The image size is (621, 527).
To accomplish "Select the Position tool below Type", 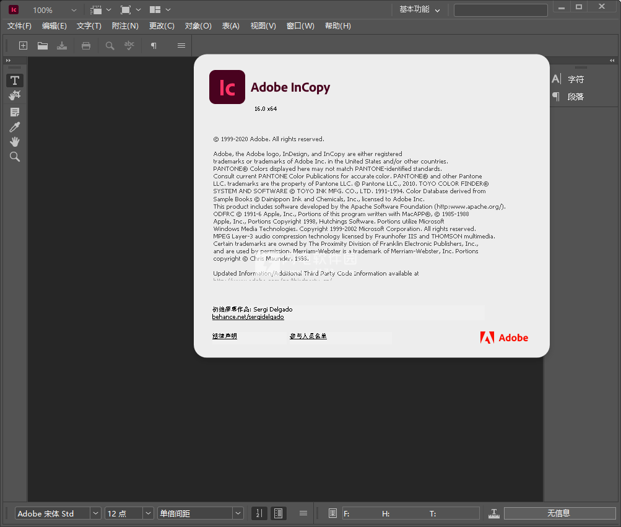I will click(15, 95).
